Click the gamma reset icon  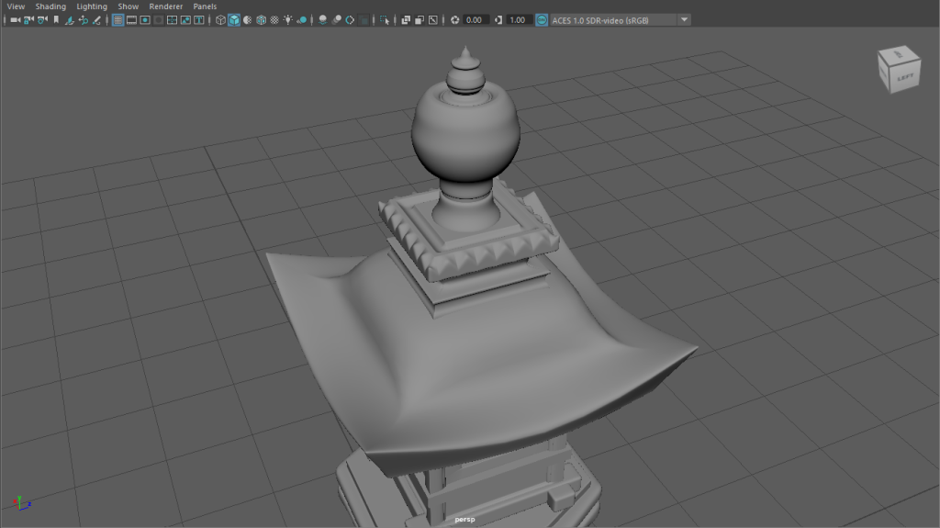point(498,19)
